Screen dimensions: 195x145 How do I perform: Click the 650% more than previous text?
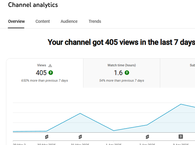coord(45,80)
